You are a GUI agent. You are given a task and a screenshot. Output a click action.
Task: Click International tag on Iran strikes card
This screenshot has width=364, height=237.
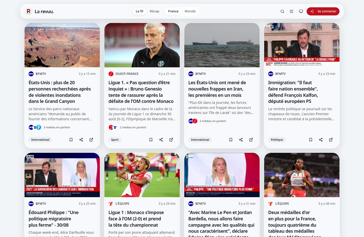(x=200, y=140)
